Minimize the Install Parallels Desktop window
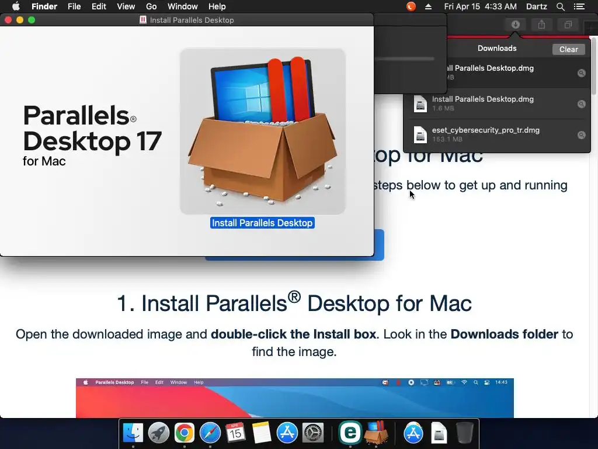The width and height of the screenshot is (598, 449). (x=20, y=20)
